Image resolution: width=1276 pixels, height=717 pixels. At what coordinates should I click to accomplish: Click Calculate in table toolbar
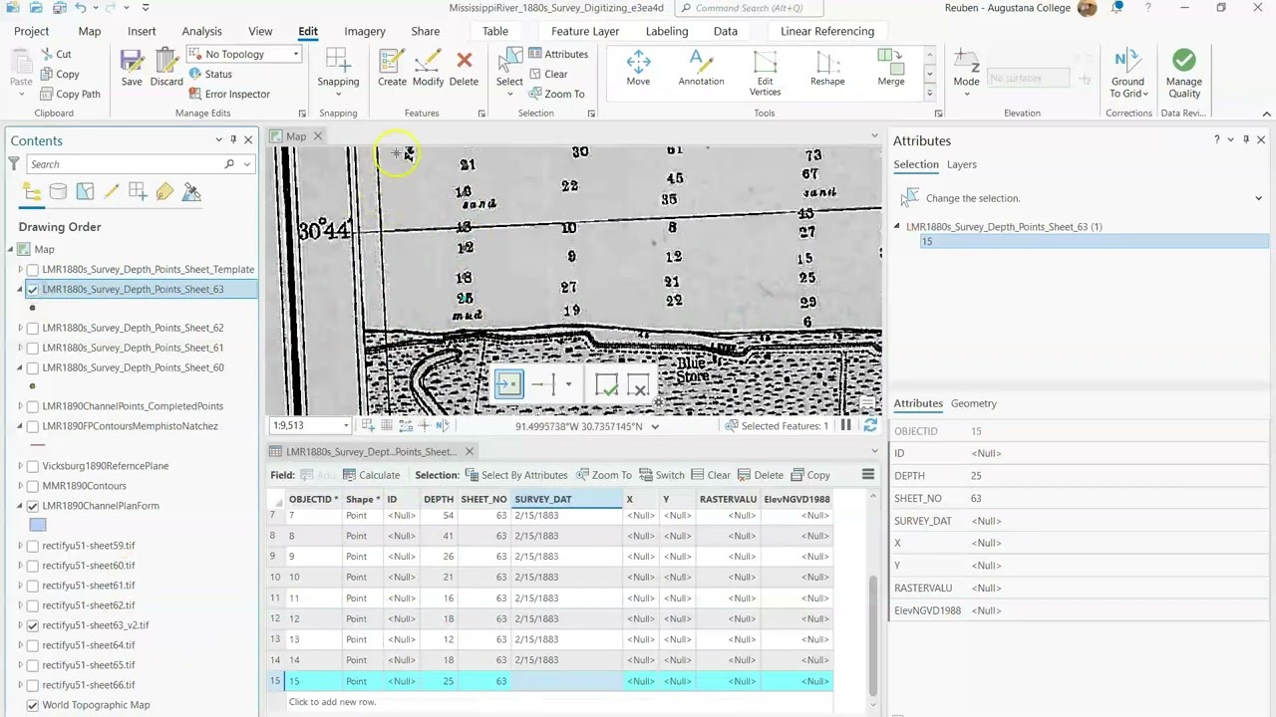pyautogui.click(x=371, y=475)
